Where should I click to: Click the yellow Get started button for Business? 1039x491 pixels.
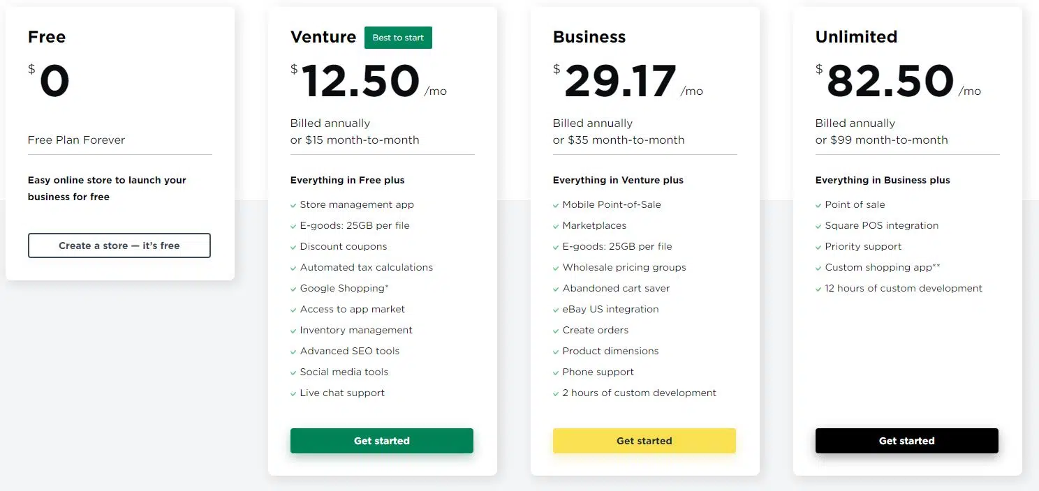[x=644, y=441]
